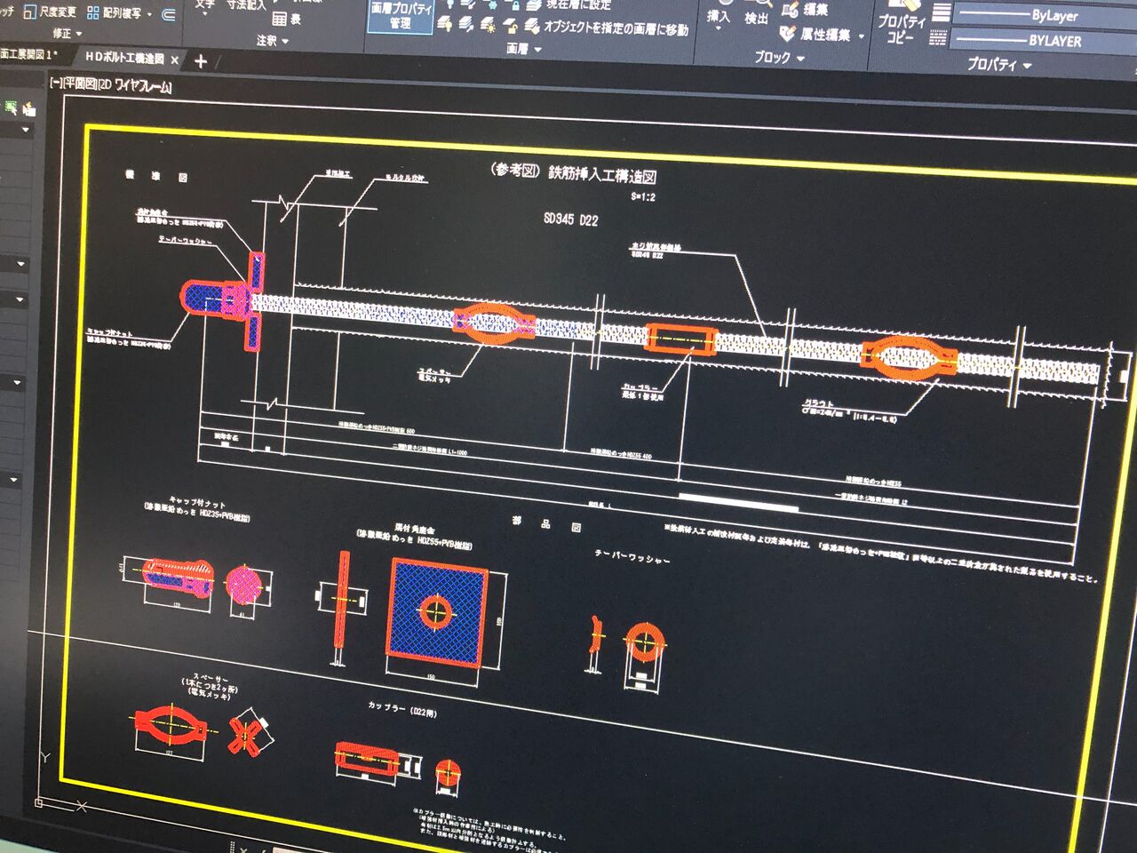Click the プロパティコピー match properties tool

[x=902, y=23]
